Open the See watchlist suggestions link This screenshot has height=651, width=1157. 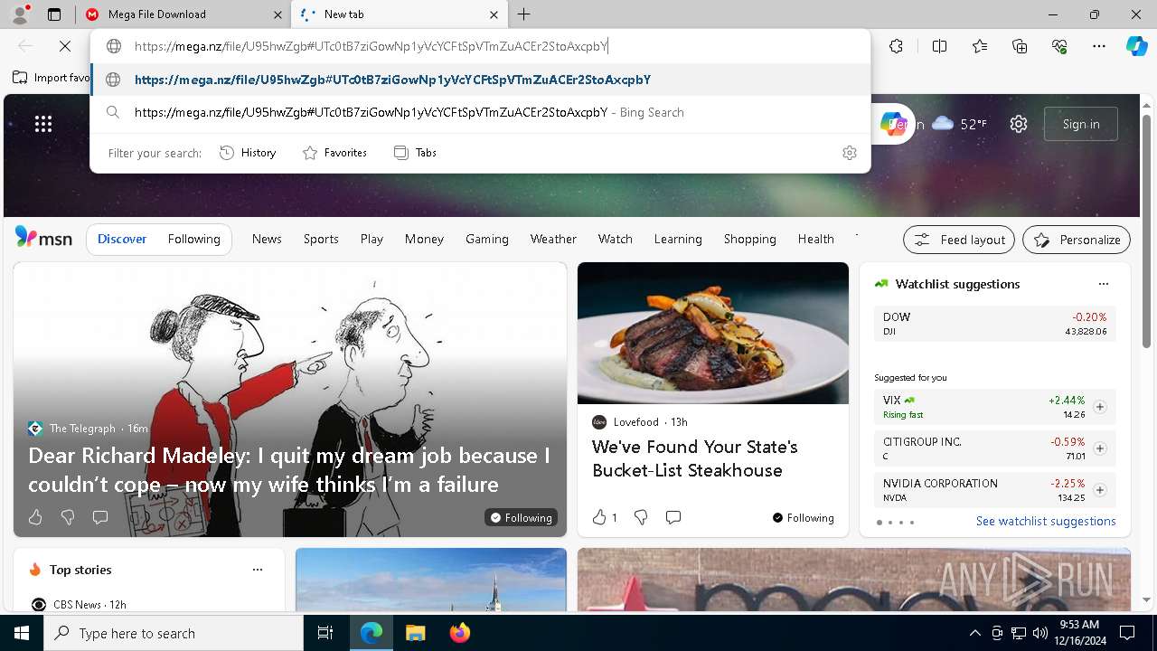tap(1046, 522)
